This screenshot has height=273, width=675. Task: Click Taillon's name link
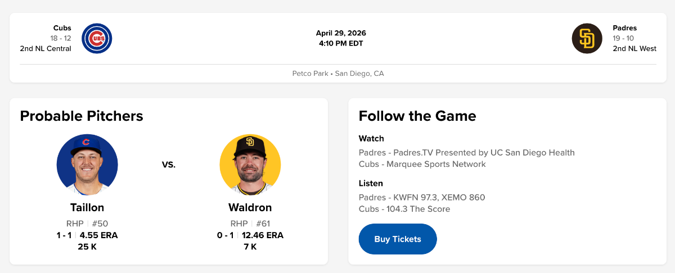pos(87,207)
